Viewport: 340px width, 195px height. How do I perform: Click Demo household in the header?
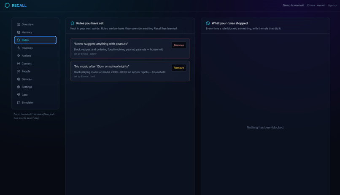(x=293, y=5)
